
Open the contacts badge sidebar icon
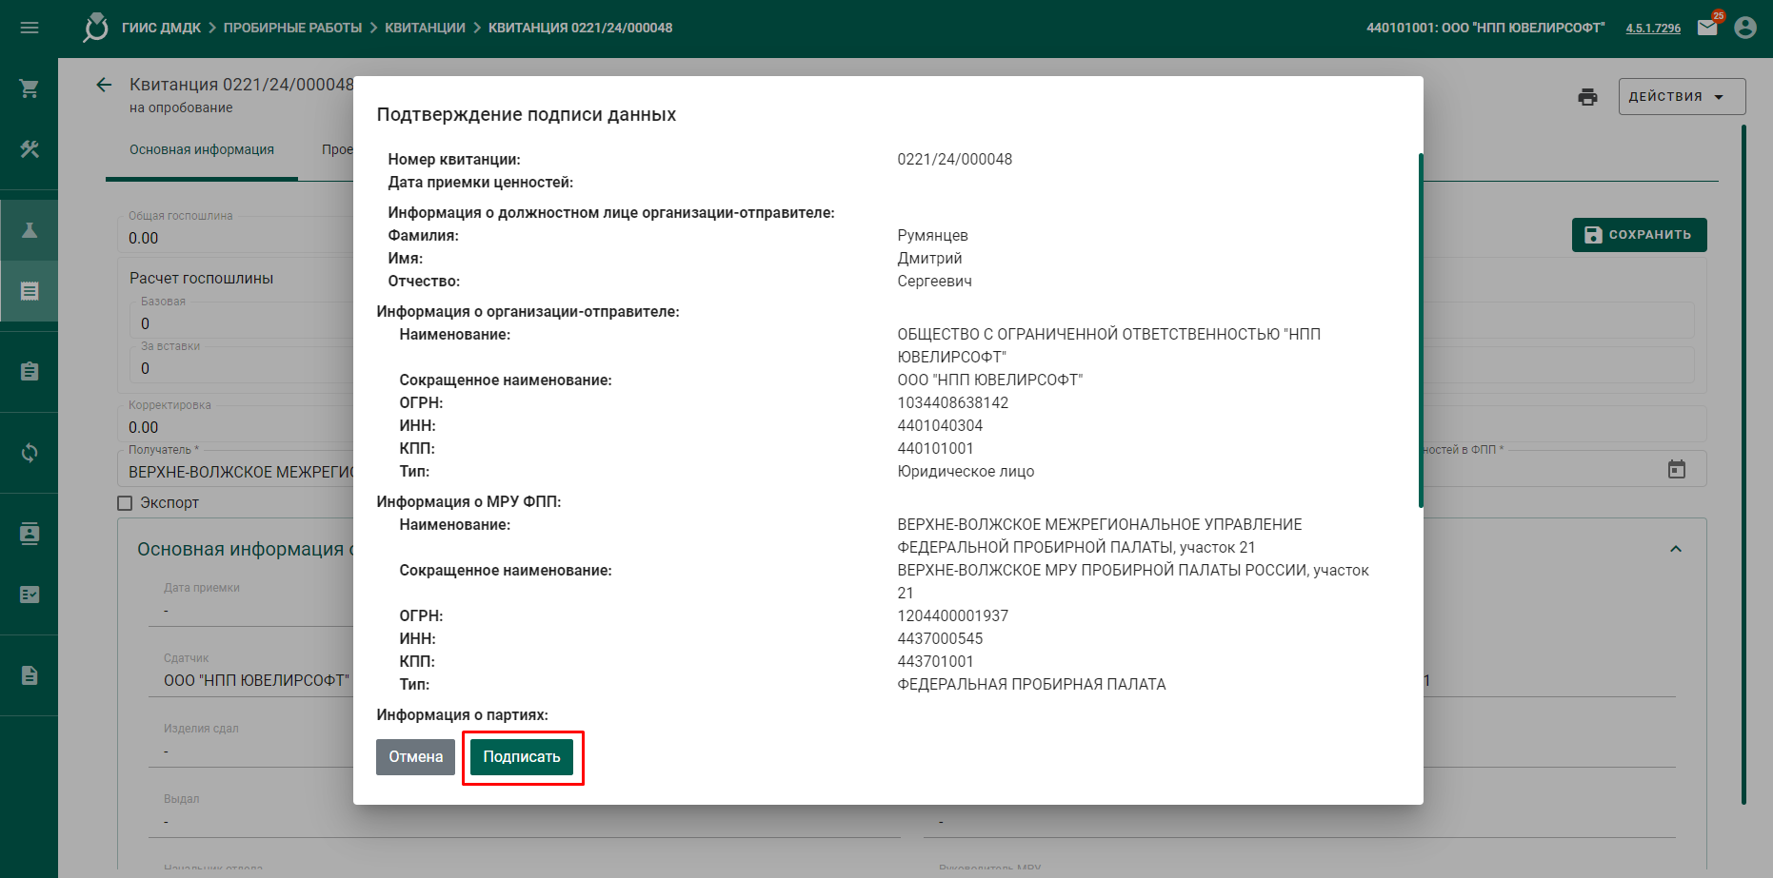click(x=30, y=534)
